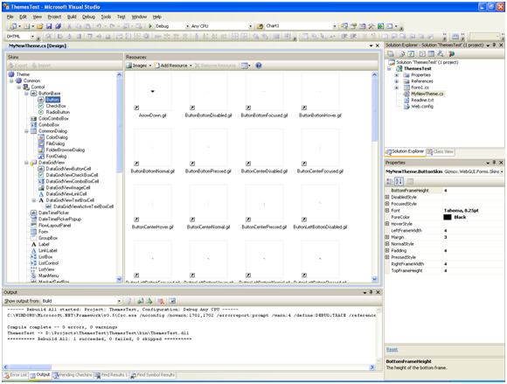Toggle Word Wrap icon in Output toolbar
The image size is (507, 384).
click(x=172, y=301)
